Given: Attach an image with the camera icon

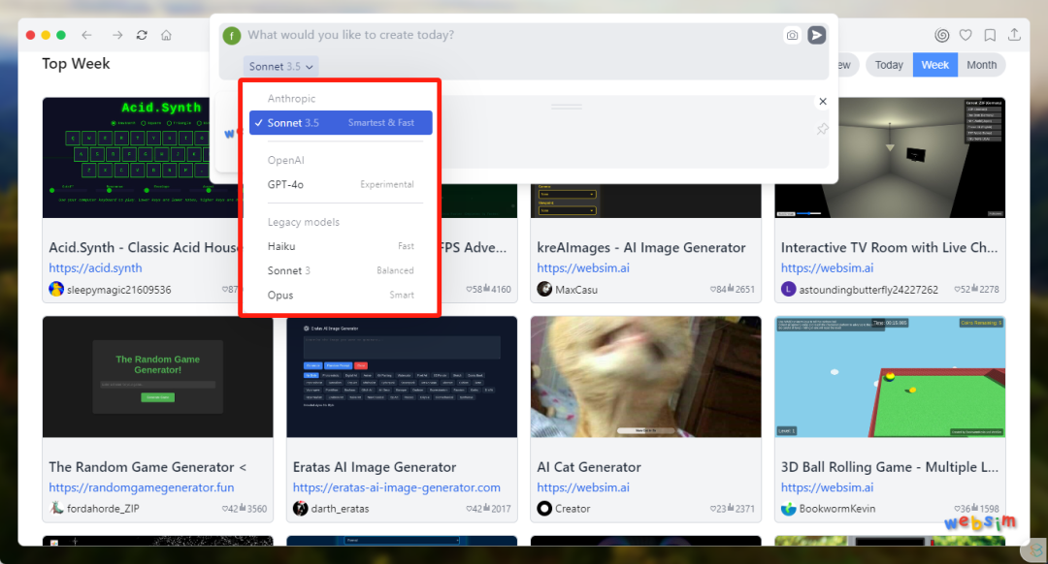Looking at the screenshot, I should 792,36.
